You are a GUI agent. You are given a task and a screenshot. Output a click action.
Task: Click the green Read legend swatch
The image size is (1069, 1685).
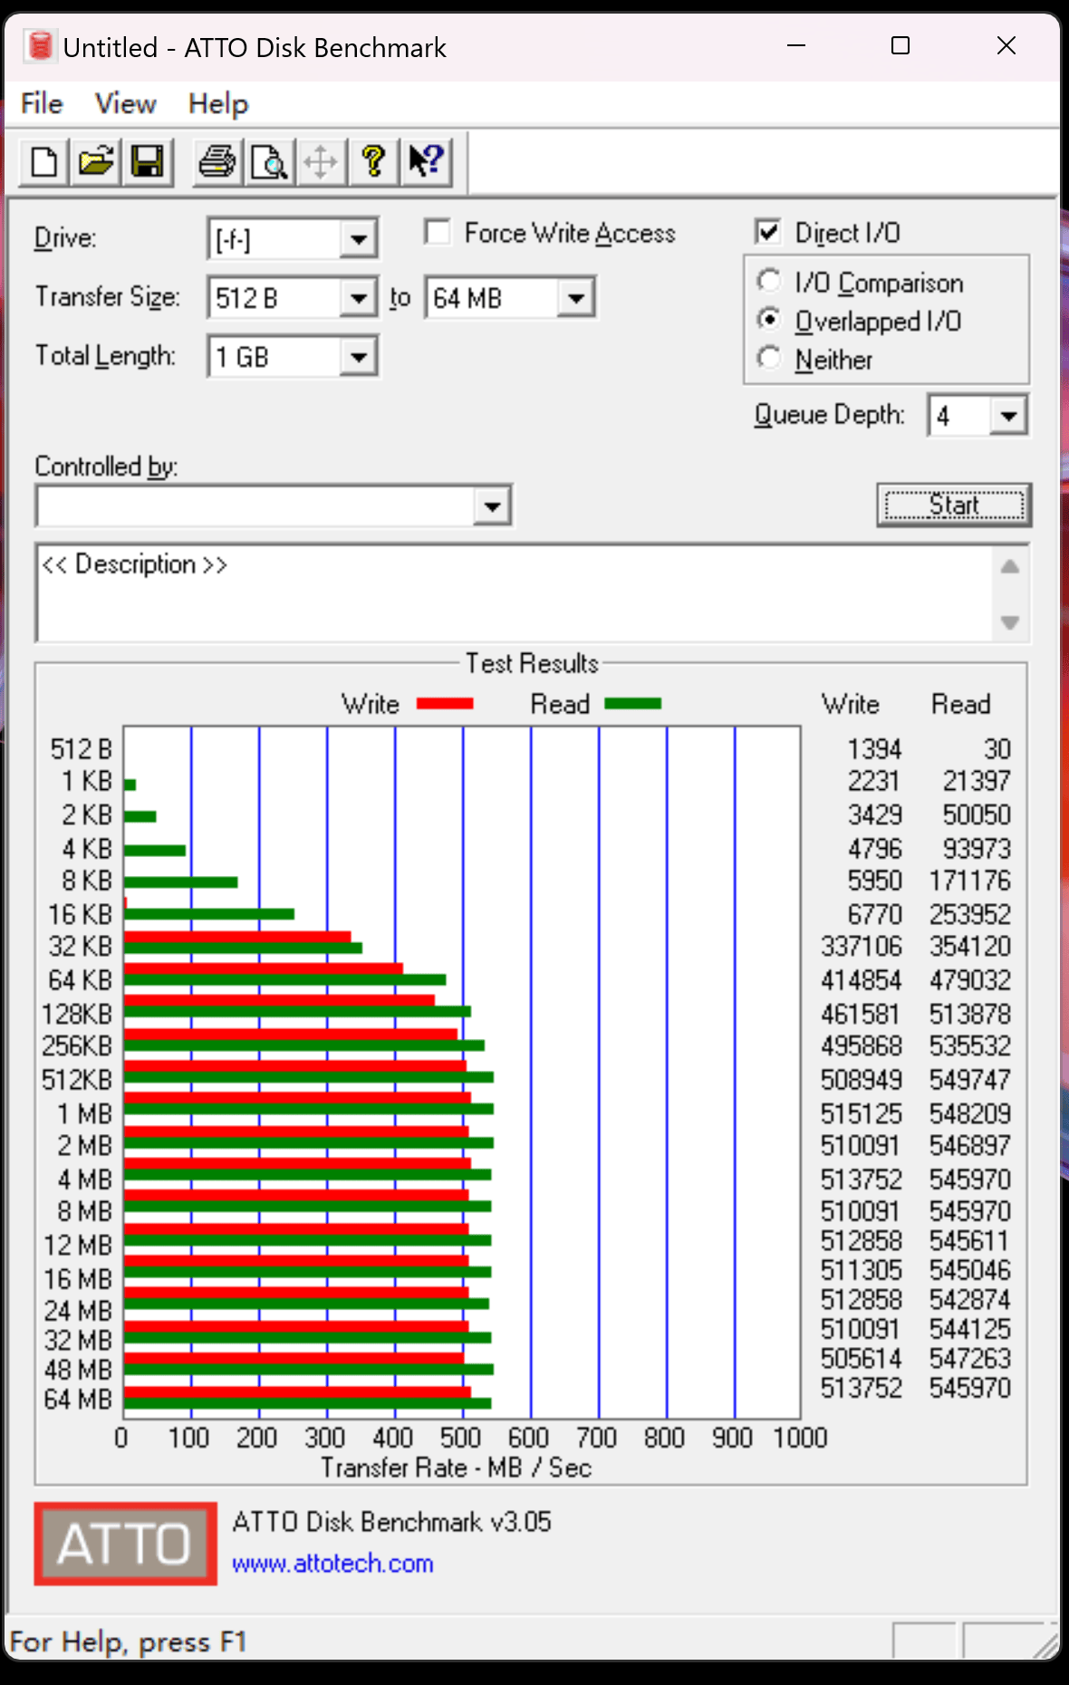[632, 704]
